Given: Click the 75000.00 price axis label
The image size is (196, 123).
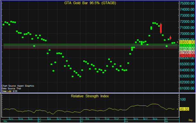Looking at the screenshot, I should 187,4.
